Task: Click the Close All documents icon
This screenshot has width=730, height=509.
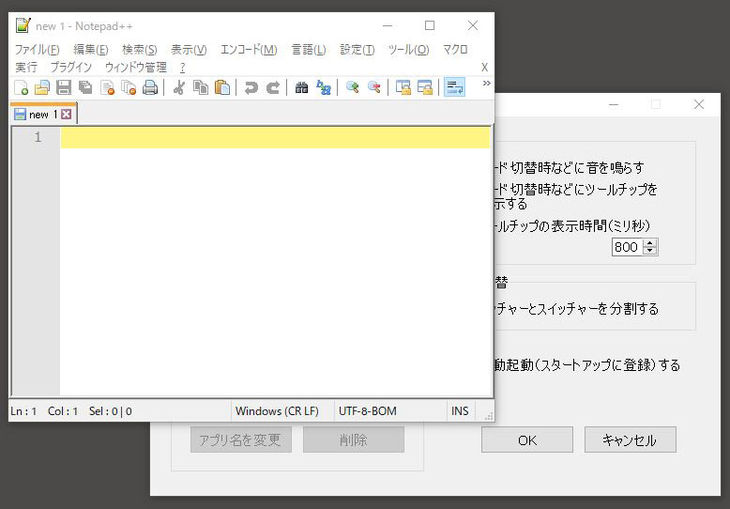Action: pyautogui.click(x=129, y=87)
